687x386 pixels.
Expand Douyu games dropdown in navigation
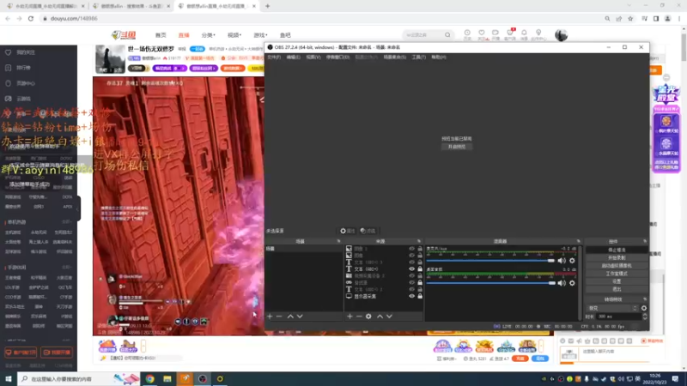pos(260,35)
